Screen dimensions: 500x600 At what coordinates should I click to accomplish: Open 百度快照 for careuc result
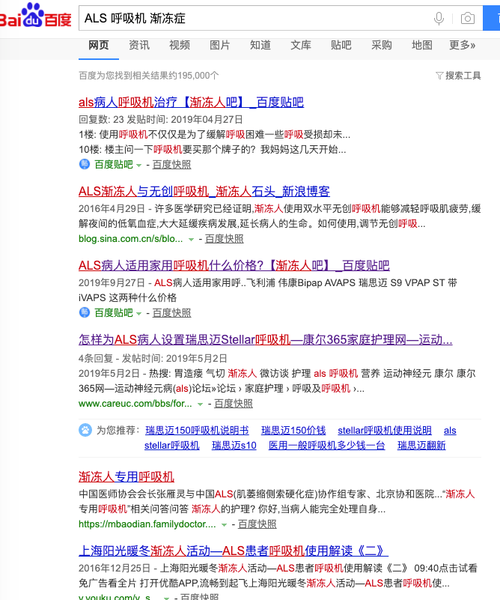(x=234, y=404)
